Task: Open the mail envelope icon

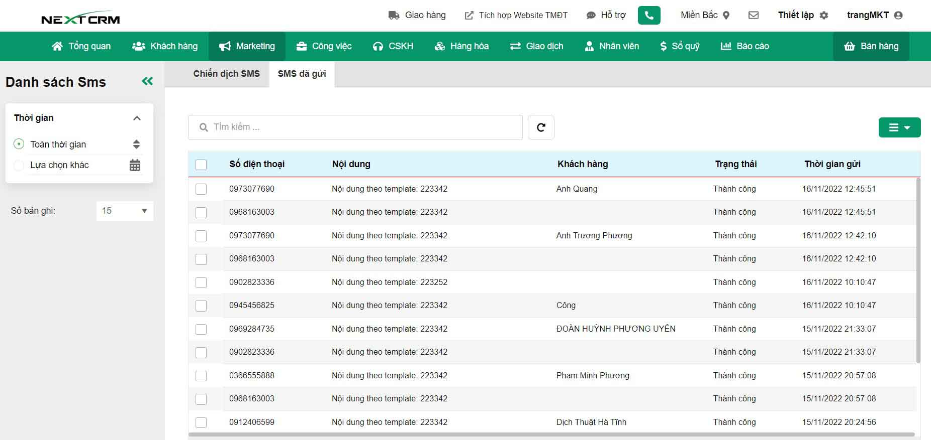Action: (x=753, y=15)
